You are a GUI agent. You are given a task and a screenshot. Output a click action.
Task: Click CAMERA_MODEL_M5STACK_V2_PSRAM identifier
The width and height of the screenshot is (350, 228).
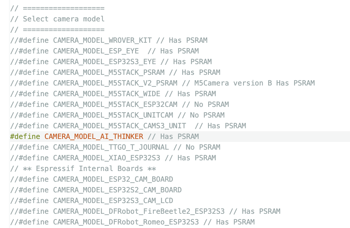point(115,83)
